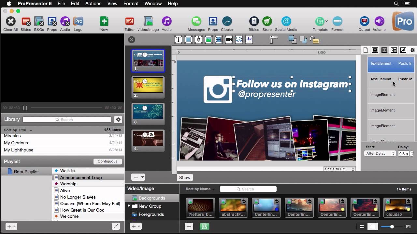Switch media bin to list view
Viewport: 417px width, 234px height.
[373, 227]
